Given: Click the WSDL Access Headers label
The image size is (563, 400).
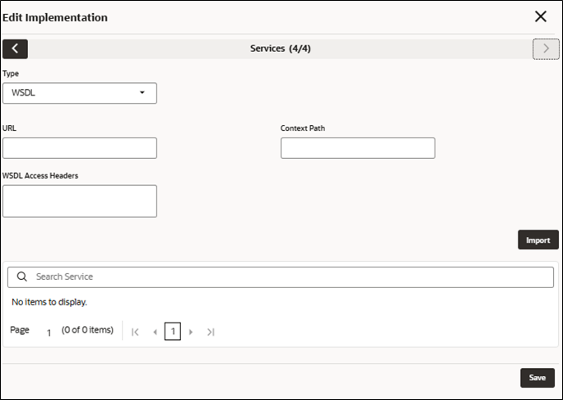Looking at the screenshot, I should (x=40, y=175).
